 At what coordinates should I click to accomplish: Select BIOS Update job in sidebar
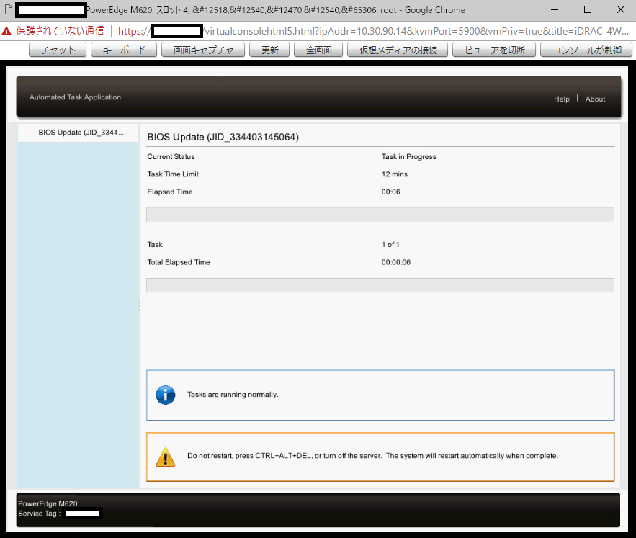[x=78, y=133]
